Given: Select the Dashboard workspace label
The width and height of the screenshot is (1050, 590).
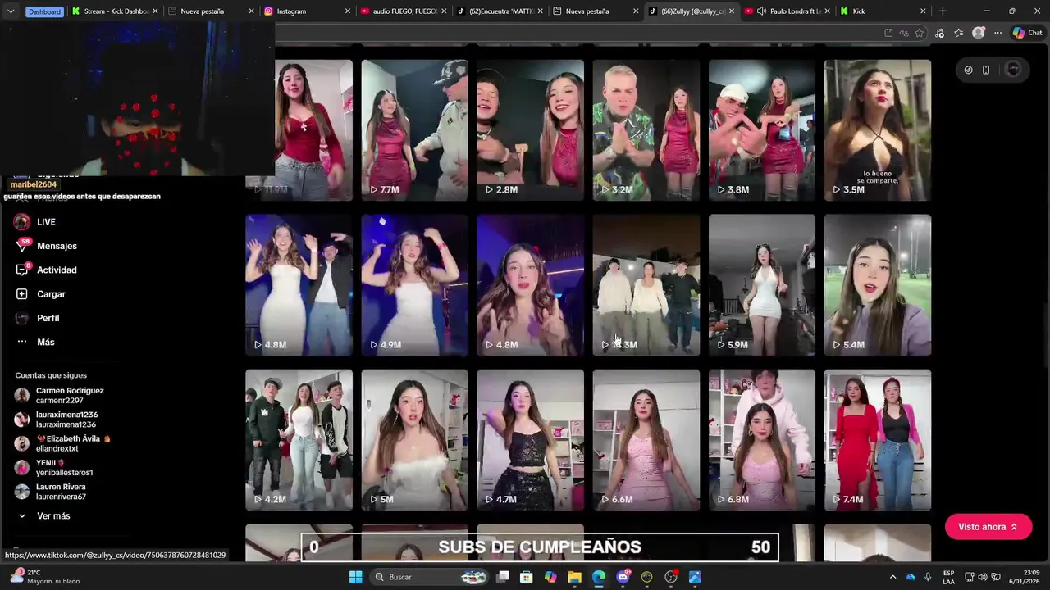Looking at the screenshot, I should point(44,11).
